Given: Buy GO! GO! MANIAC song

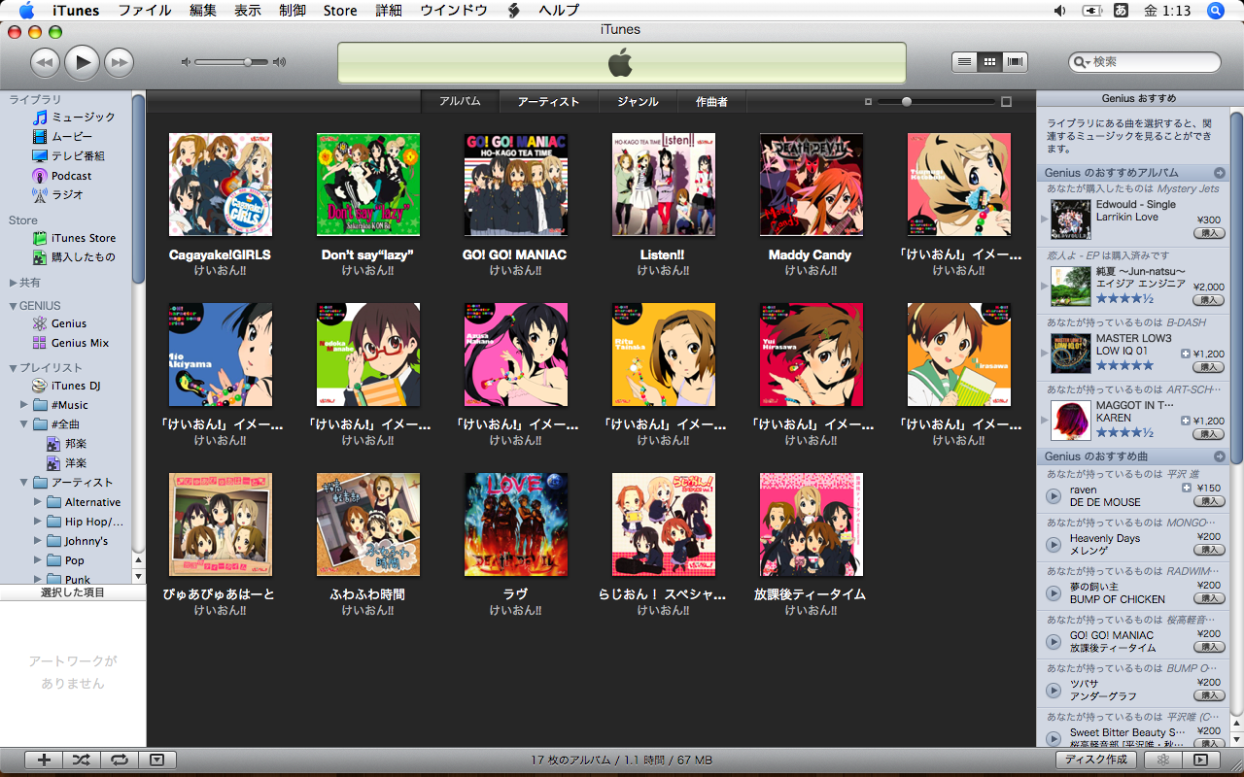Looking at the screenshot, I should 1209,647.
